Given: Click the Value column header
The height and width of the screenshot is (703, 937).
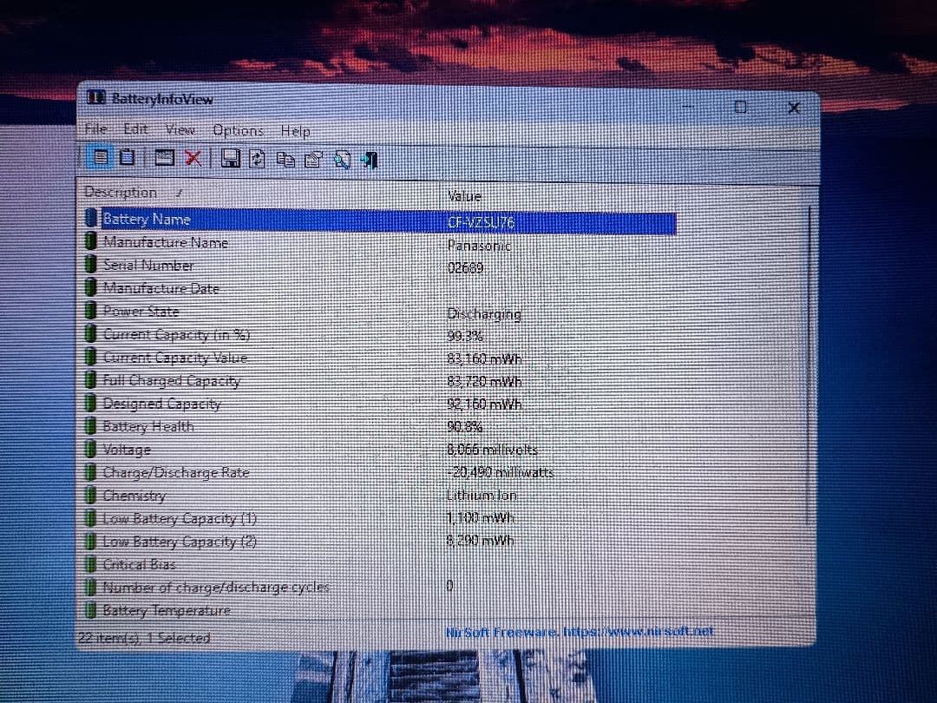Looking at the screenshot, I should point(464,196).
